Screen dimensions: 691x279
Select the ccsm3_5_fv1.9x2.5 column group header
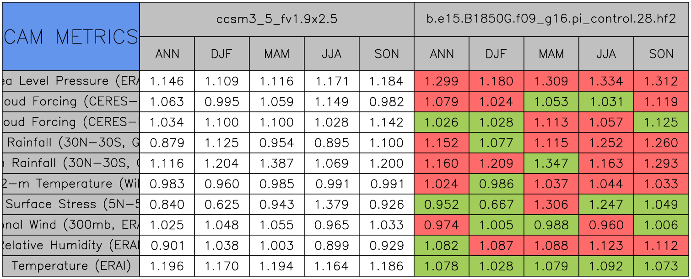pyautogui.click(x=277, y=19)
